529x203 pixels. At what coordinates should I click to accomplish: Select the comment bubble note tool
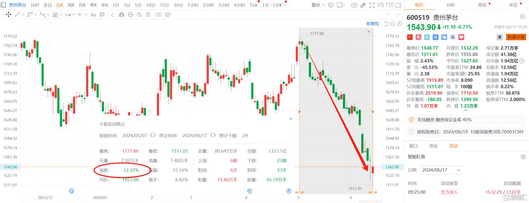pos(102,15)
